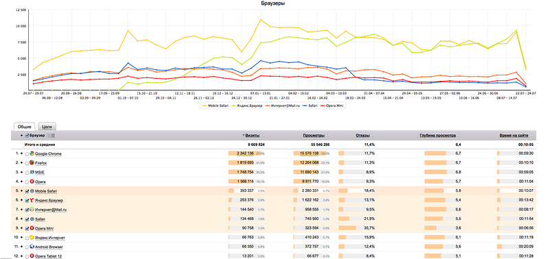Click the Mobile Safari yellow legend swatch
Viewport: 549px width, 259px height.
(x=205, y=106)
